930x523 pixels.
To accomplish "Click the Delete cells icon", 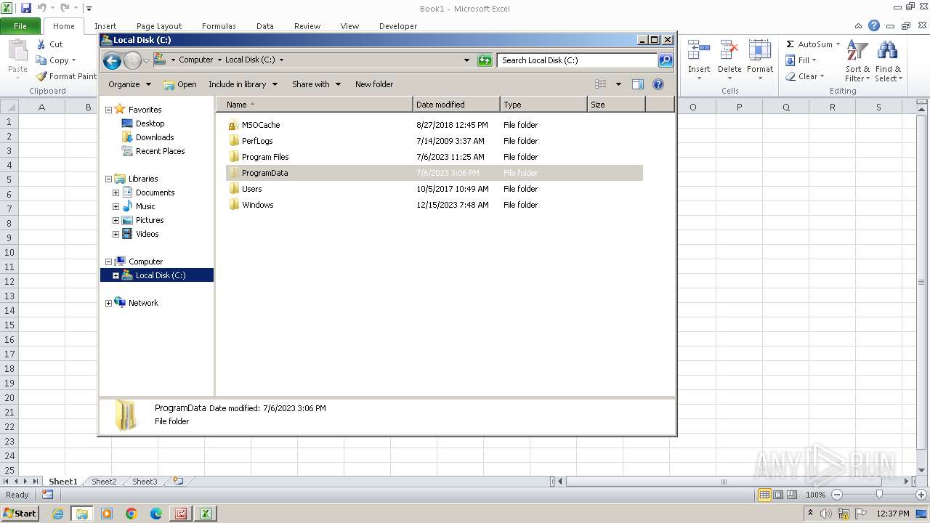I will point(729,50).
